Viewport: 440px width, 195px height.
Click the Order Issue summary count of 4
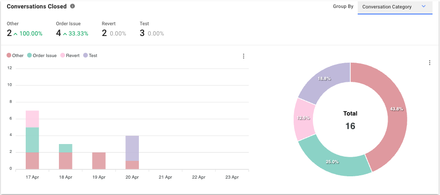tap(58, 33)
